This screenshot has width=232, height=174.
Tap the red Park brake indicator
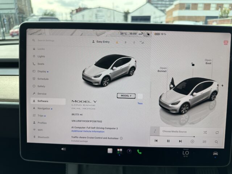(x=226, y=42)
